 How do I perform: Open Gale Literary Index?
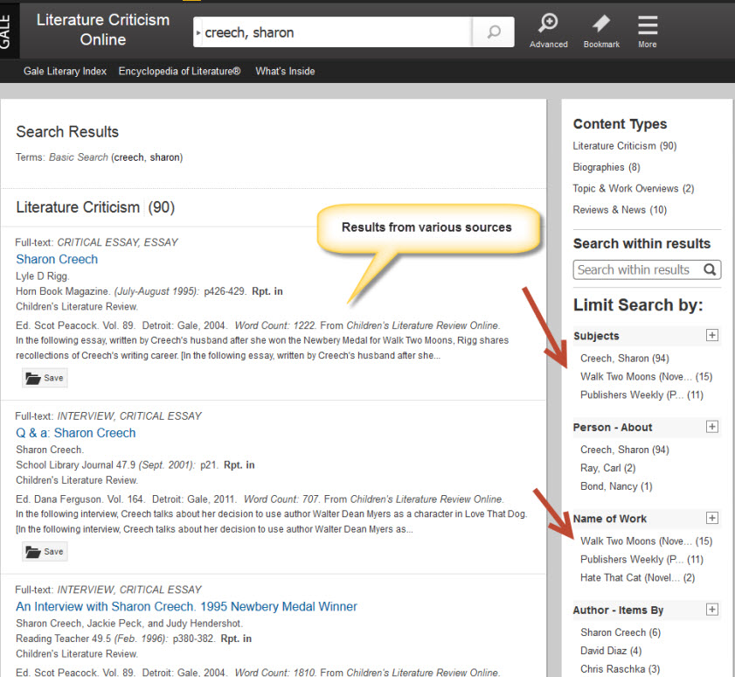coord(66,72)
